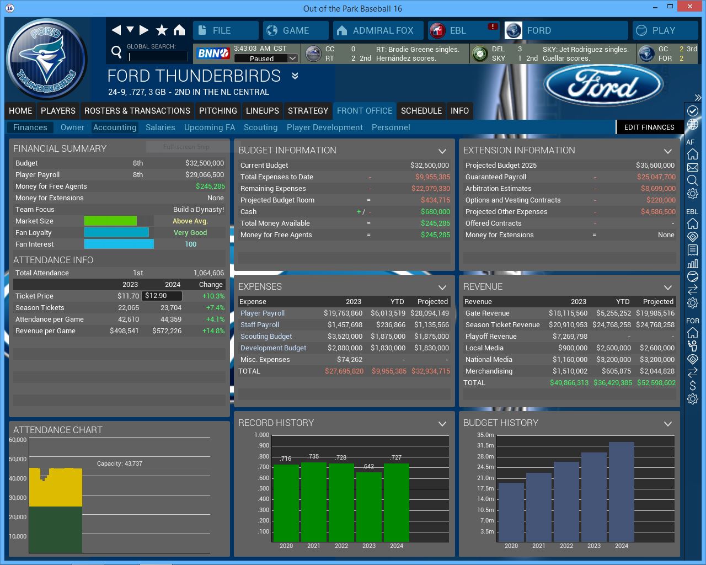Click the star bookmark icon
Image resolution: width=706 pixels, height=565 pixels.
162,30
